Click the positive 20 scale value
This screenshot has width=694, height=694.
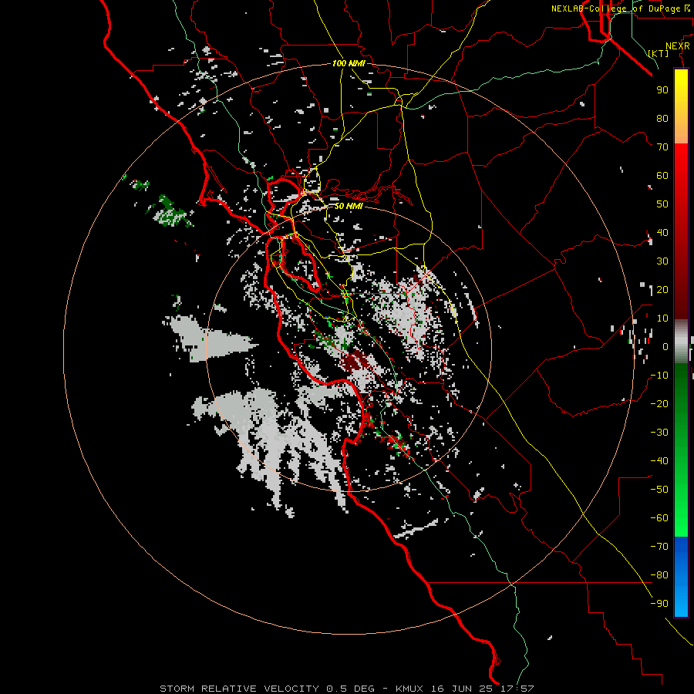pos(662,290)
